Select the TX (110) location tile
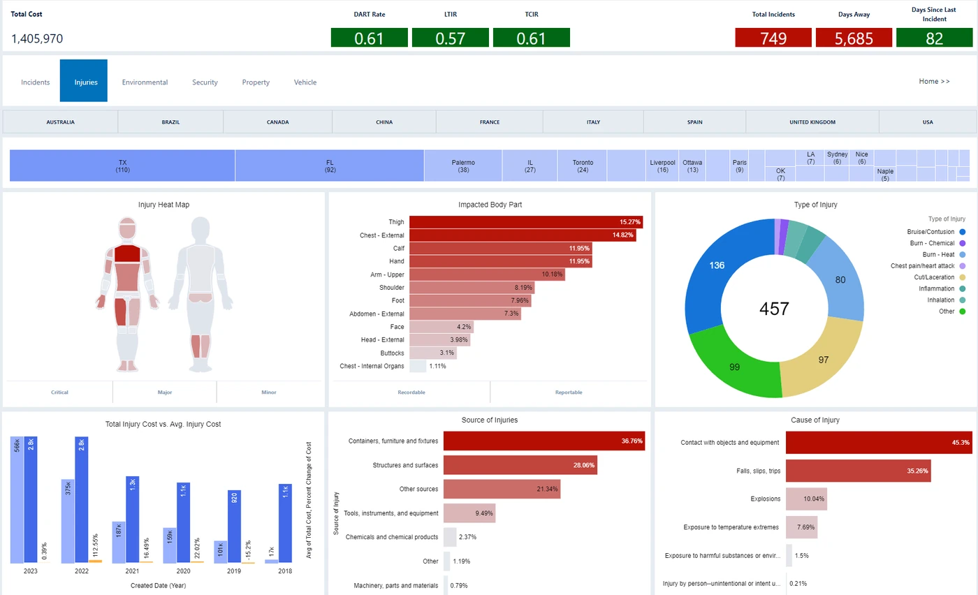Viewport: 978px width, 595px height. [x=122, y=166]
